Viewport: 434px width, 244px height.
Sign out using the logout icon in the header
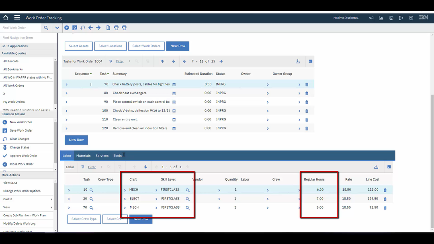tap(400, 18)
